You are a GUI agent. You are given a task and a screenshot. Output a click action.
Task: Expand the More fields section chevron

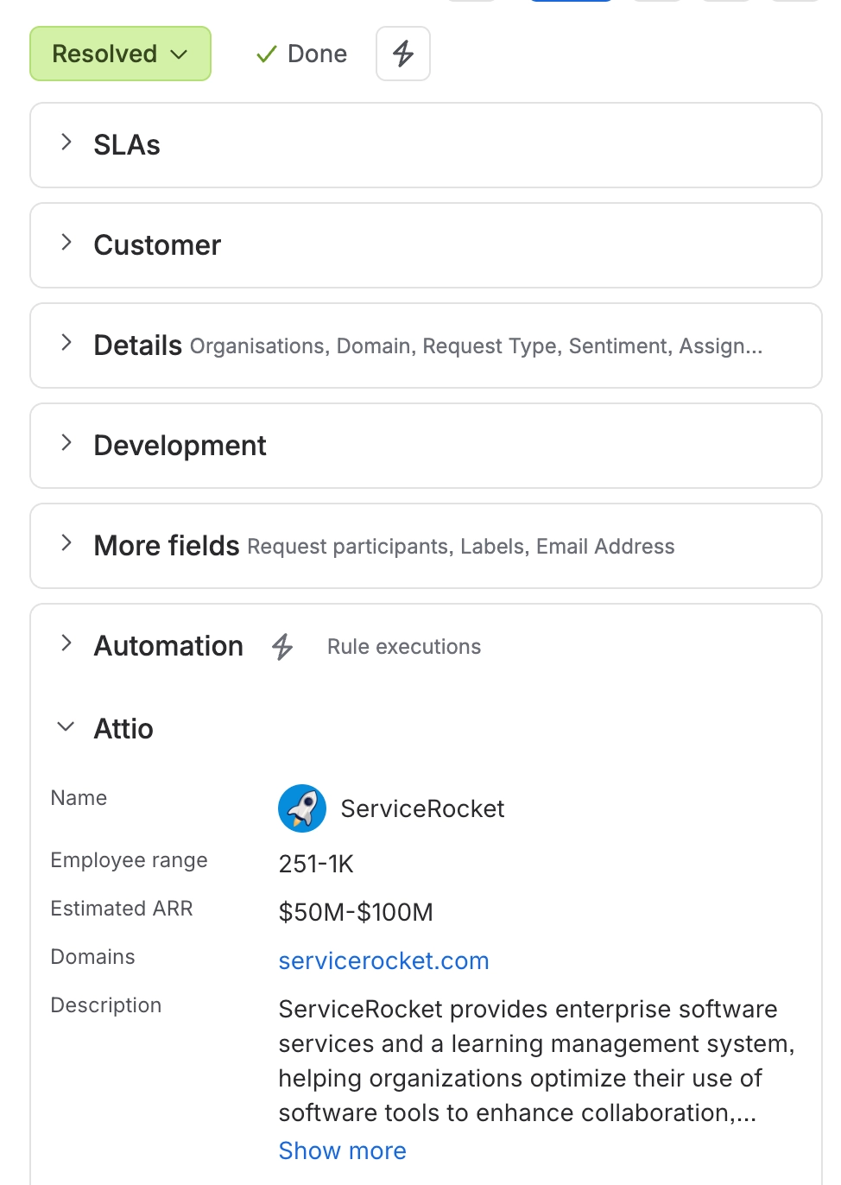[x=66, y=543]
